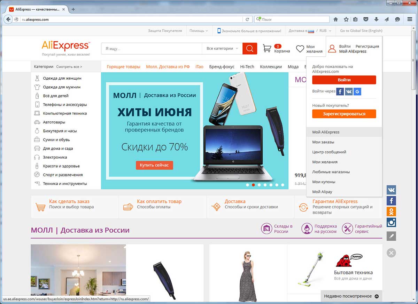Image resolution: width=418 pixels, height=304 pixels.
Task: Bookmark this page with star icon
Action: click(x=346, y=19)
